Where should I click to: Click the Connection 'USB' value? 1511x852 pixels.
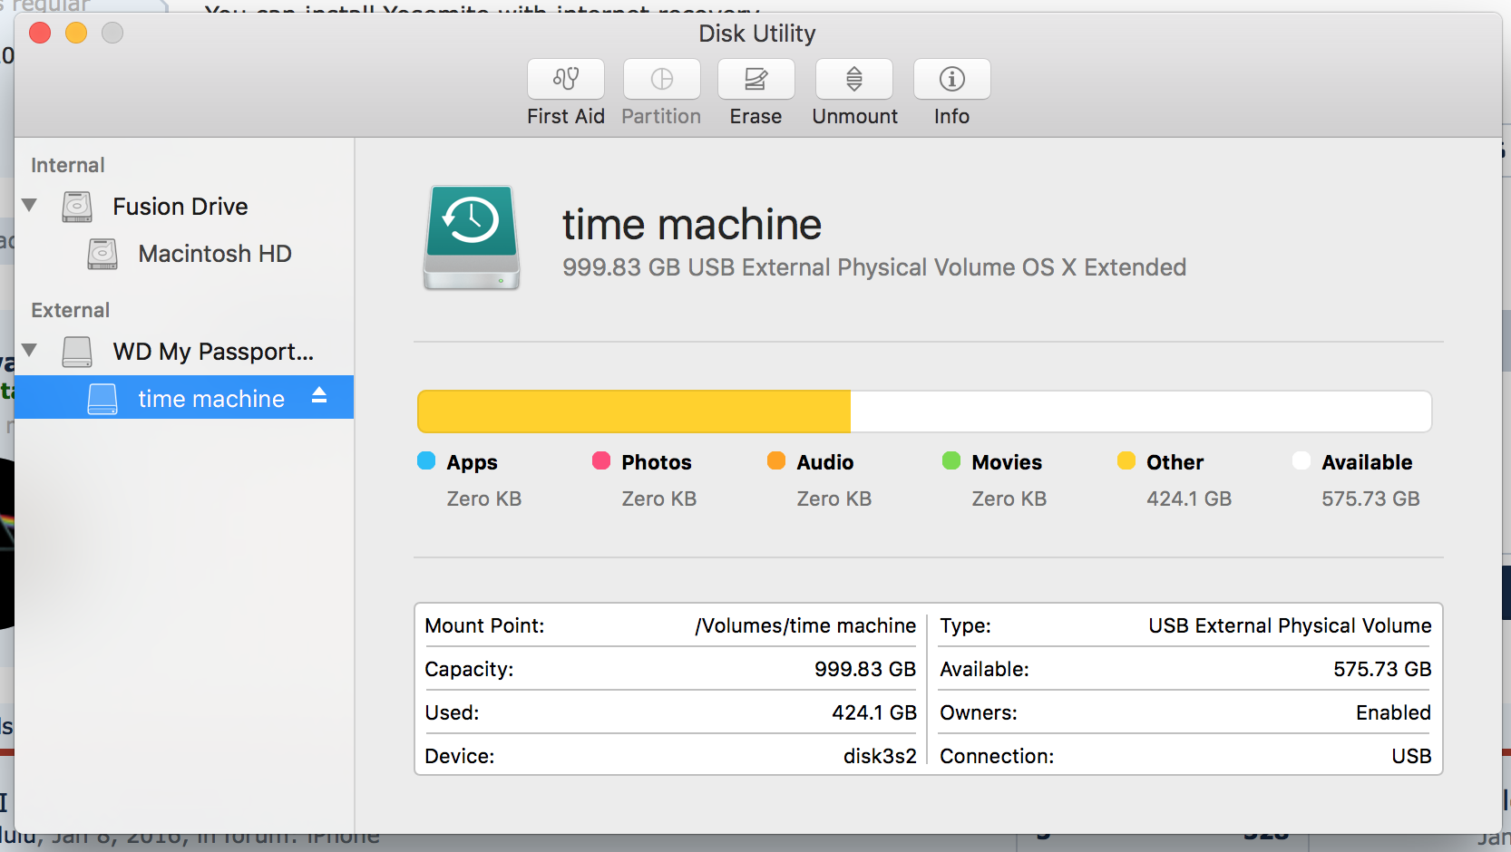tap(1411, 756)
